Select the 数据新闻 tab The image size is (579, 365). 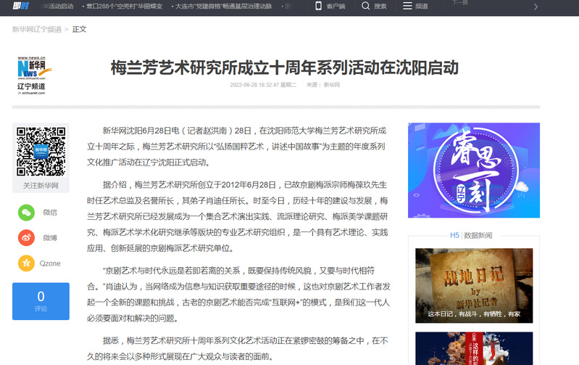pos(478,235)
